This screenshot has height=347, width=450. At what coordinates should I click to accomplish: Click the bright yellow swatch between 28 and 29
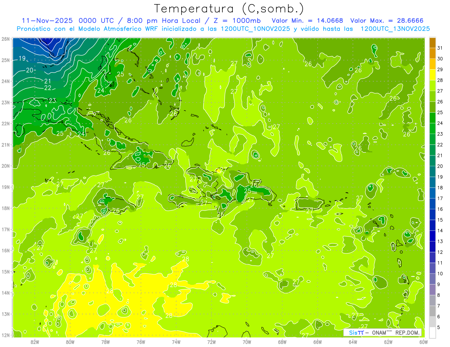coord(433,75)
